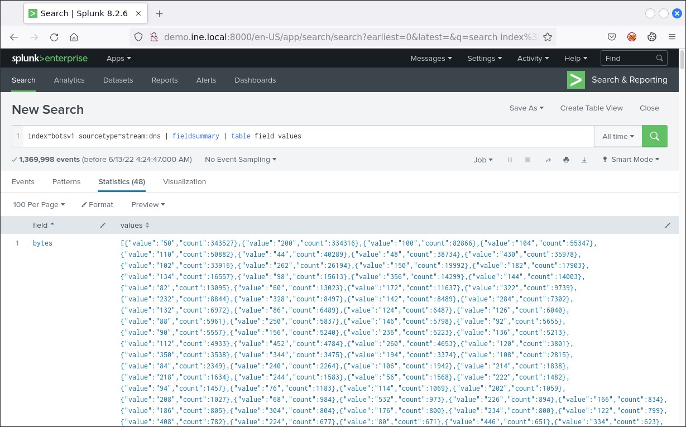This screenshot has height=427, width=686.
Task: Edit the values column pencil icon
Action: (x=668, y=225)
